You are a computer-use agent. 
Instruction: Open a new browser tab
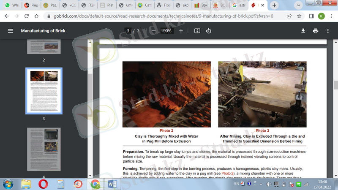click(274, 5)
